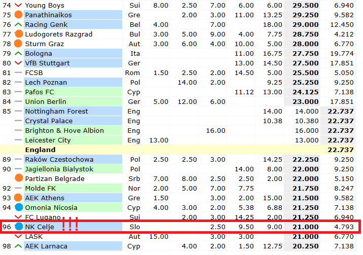363x255 pixels.
Task: Open the Union Berlin club link
Action: coord(46,101)
